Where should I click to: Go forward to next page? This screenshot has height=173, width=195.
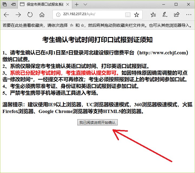click(18, 15)
